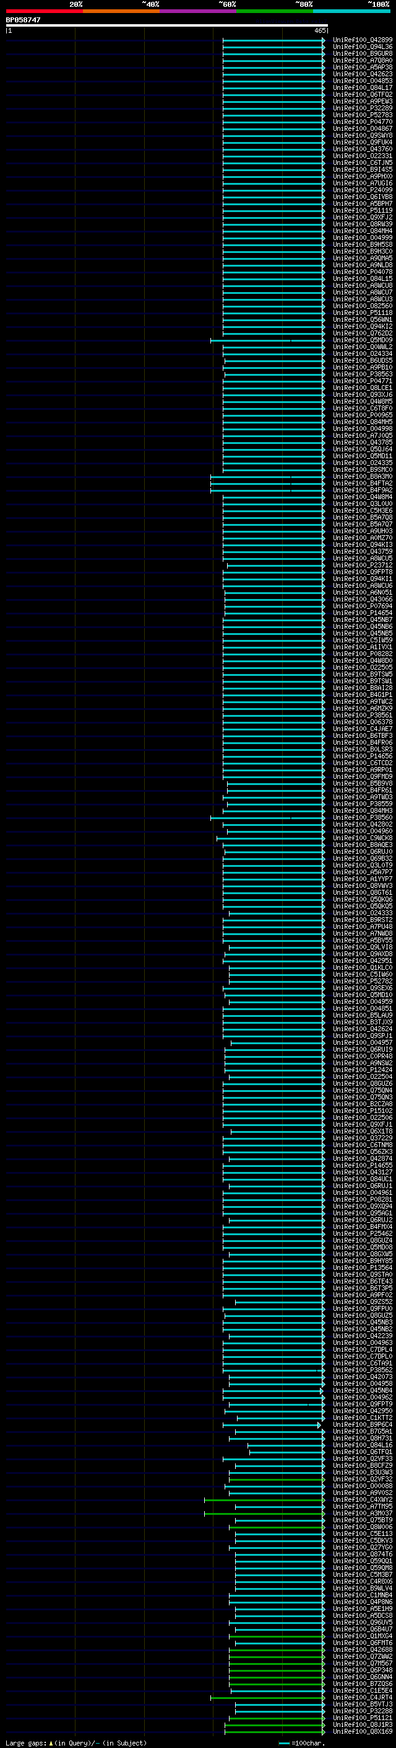Click the UniRef100_C6TJN5 entry
396x1748 pixels.
tap(362, 163)
